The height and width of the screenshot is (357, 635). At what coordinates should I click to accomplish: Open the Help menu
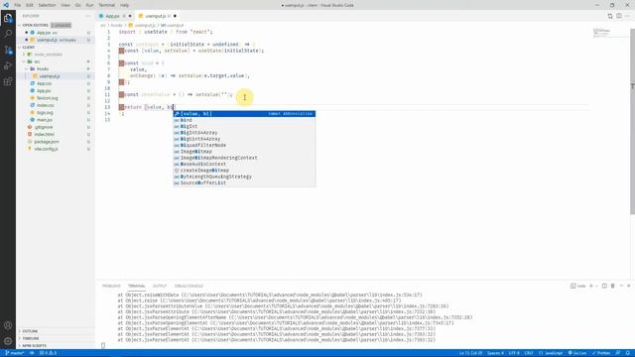124,5
